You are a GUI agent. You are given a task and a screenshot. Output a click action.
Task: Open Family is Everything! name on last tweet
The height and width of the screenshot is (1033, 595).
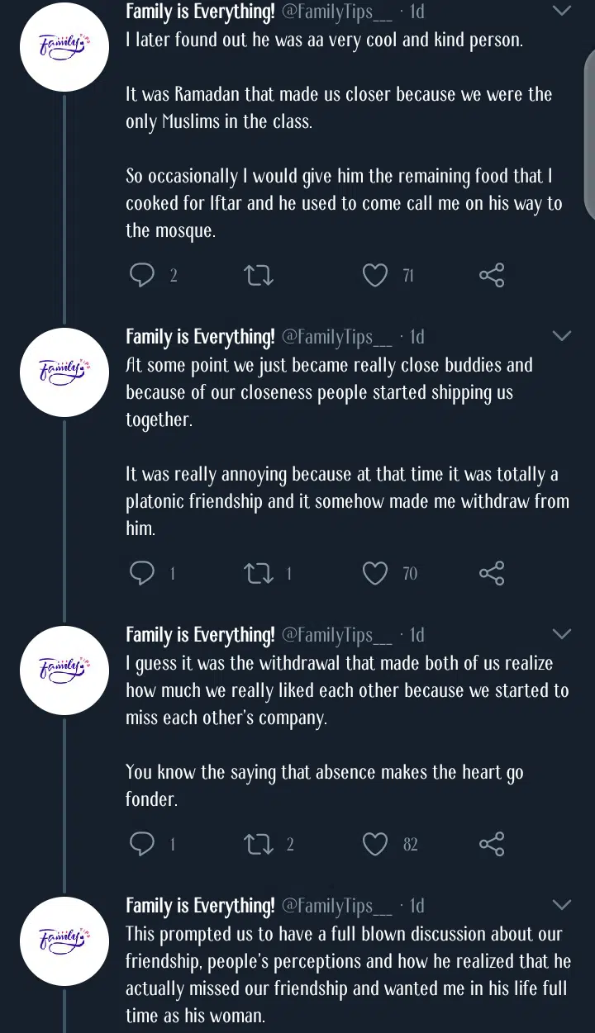200,906
